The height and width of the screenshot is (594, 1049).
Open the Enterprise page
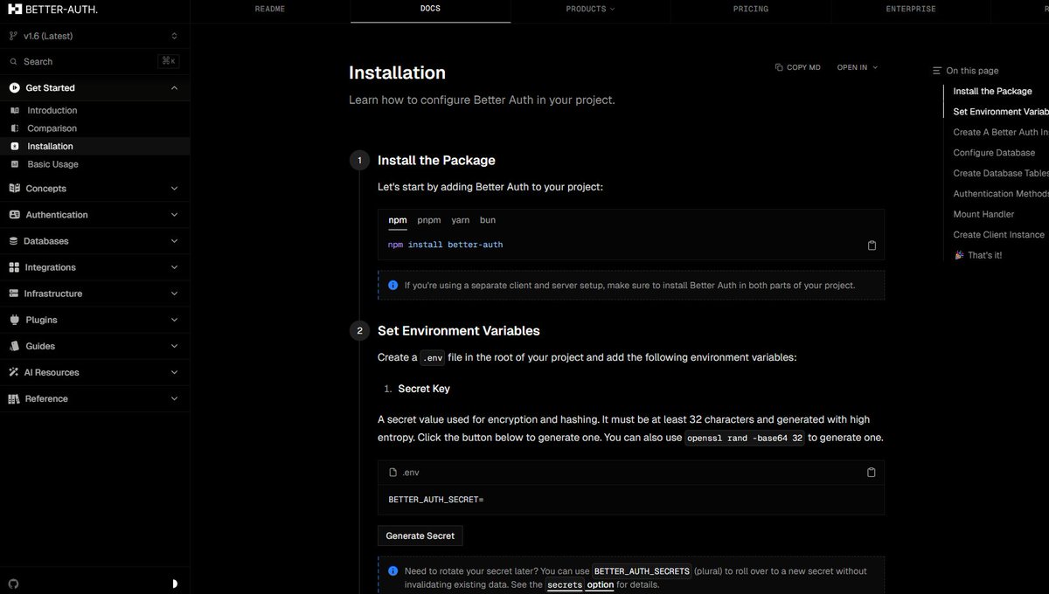click(x=911, y=9)
